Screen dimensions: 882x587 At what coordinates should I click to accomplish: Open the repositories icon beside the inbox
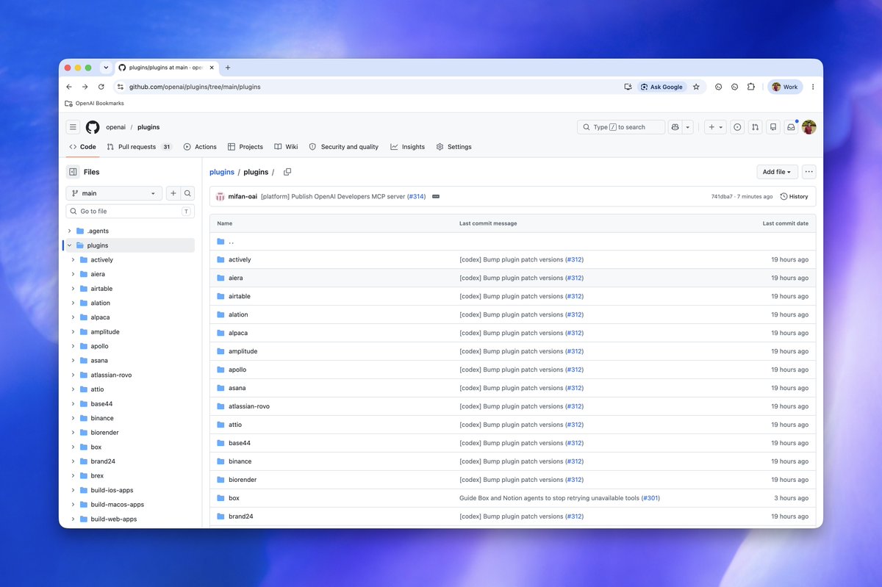coord(773,127)
